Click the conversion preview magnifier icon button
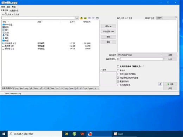 160,84
